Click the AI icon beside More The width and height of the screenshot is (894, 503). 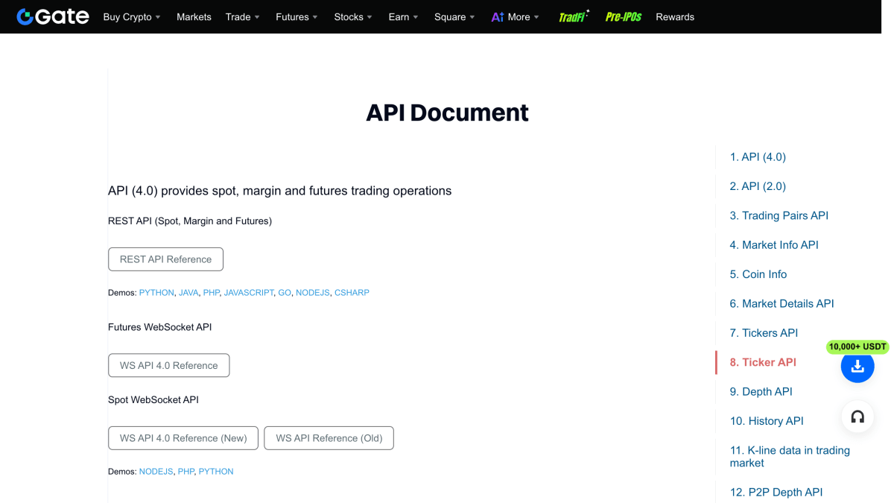[x=498, y=17]
